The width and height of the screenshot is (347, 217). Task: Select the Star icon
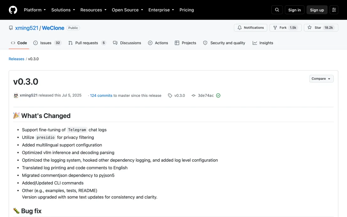[309, 27]
